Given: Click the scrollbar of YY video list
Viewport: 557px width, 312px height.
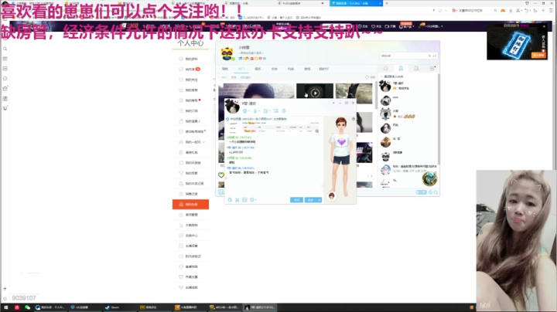Looking at the screenshot, I should coord(376,96).
